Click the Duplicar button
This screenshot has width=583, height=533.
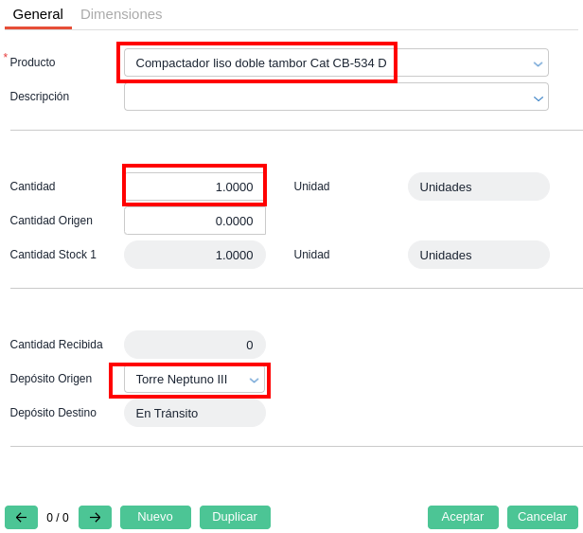[x=235, y=517]
